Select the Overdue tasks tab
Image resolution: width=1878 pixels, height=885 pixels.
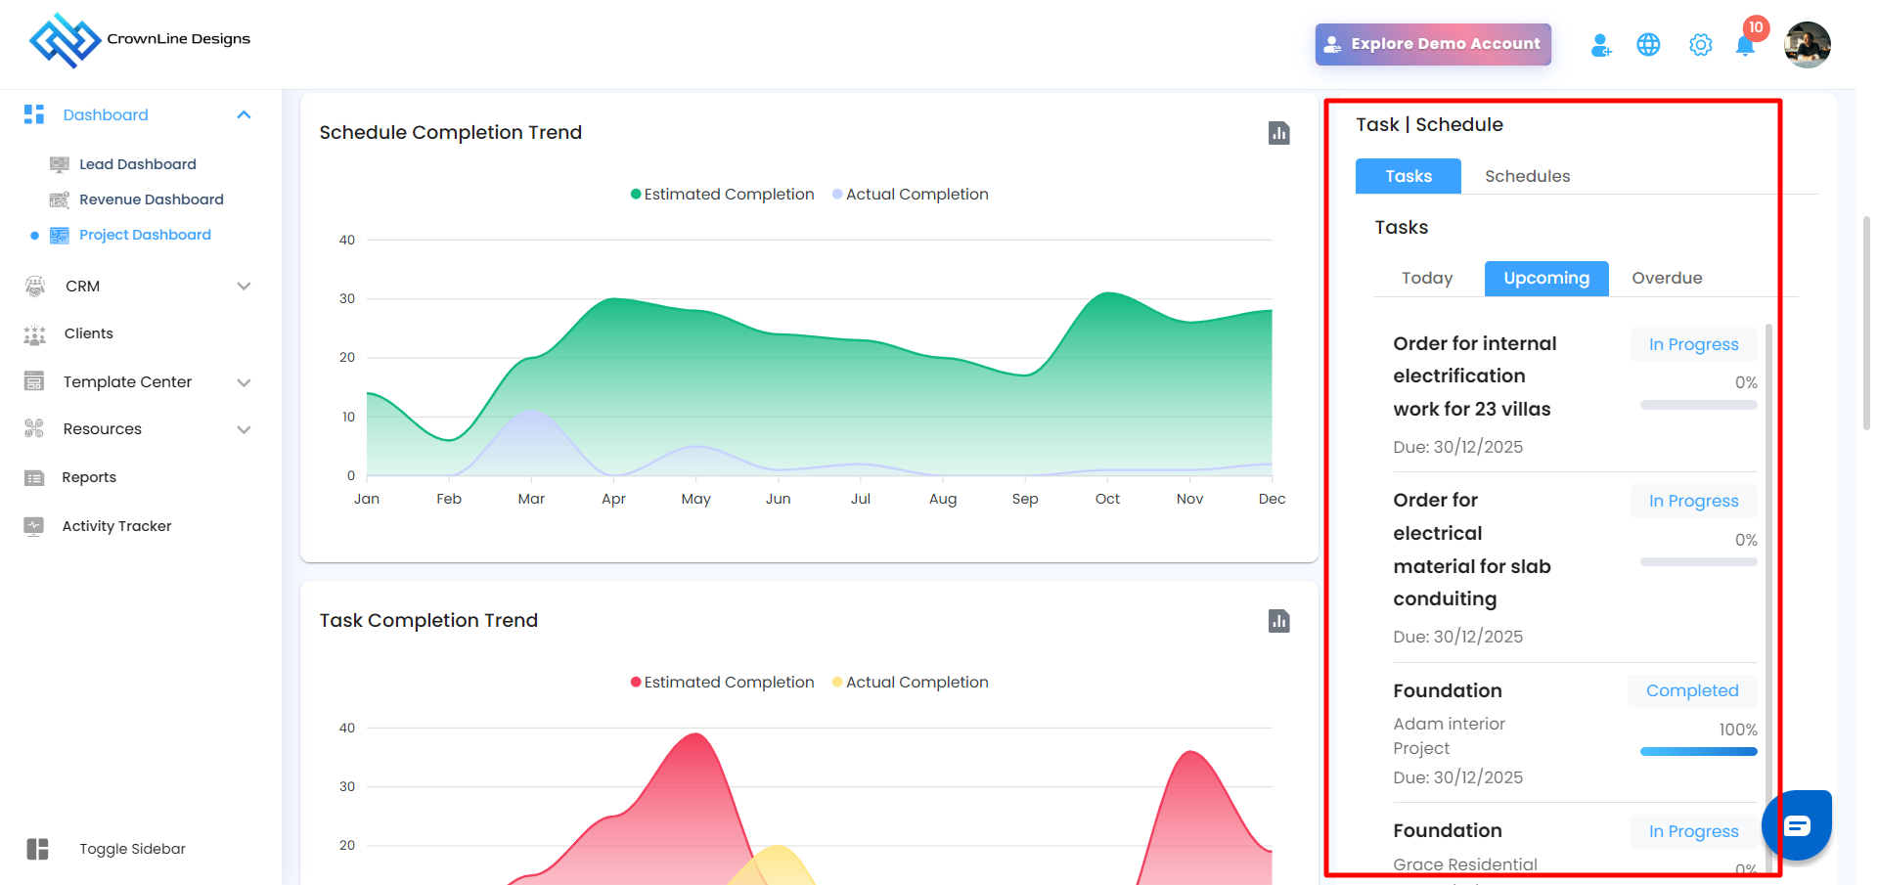click(x=1666, y=279)
